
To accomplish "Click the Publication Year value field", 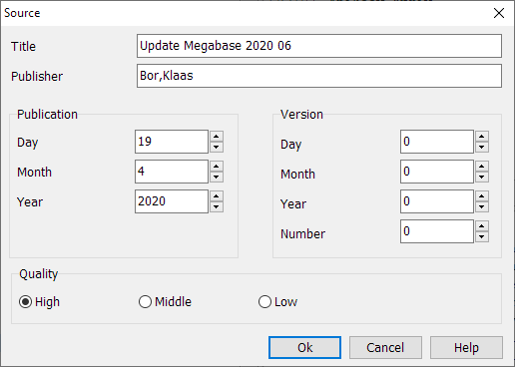I will 172,201.
